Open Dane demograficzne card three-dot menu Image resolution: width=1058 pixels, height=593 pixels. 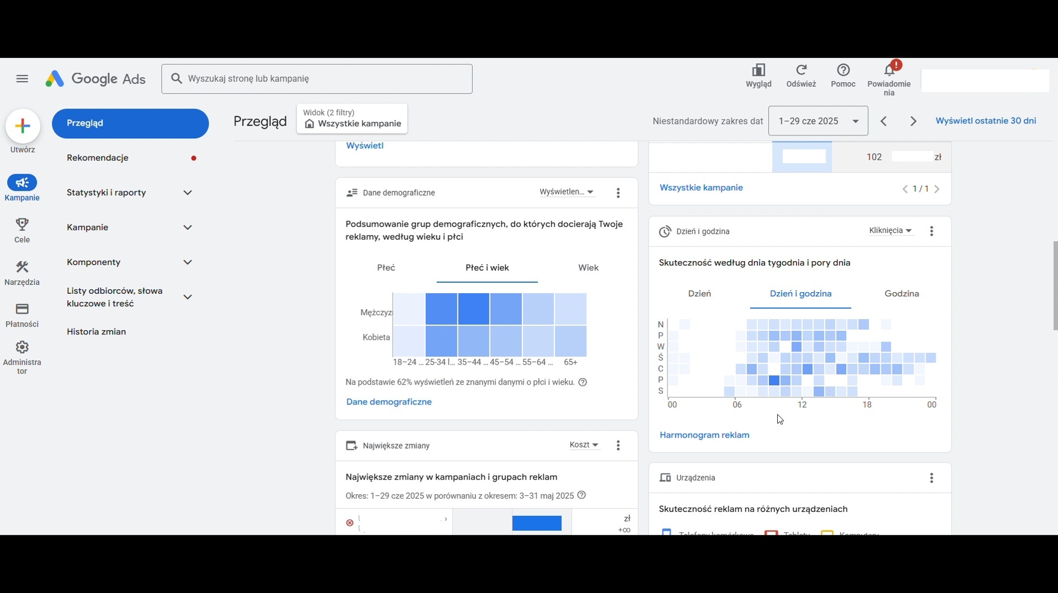[618, 193]
